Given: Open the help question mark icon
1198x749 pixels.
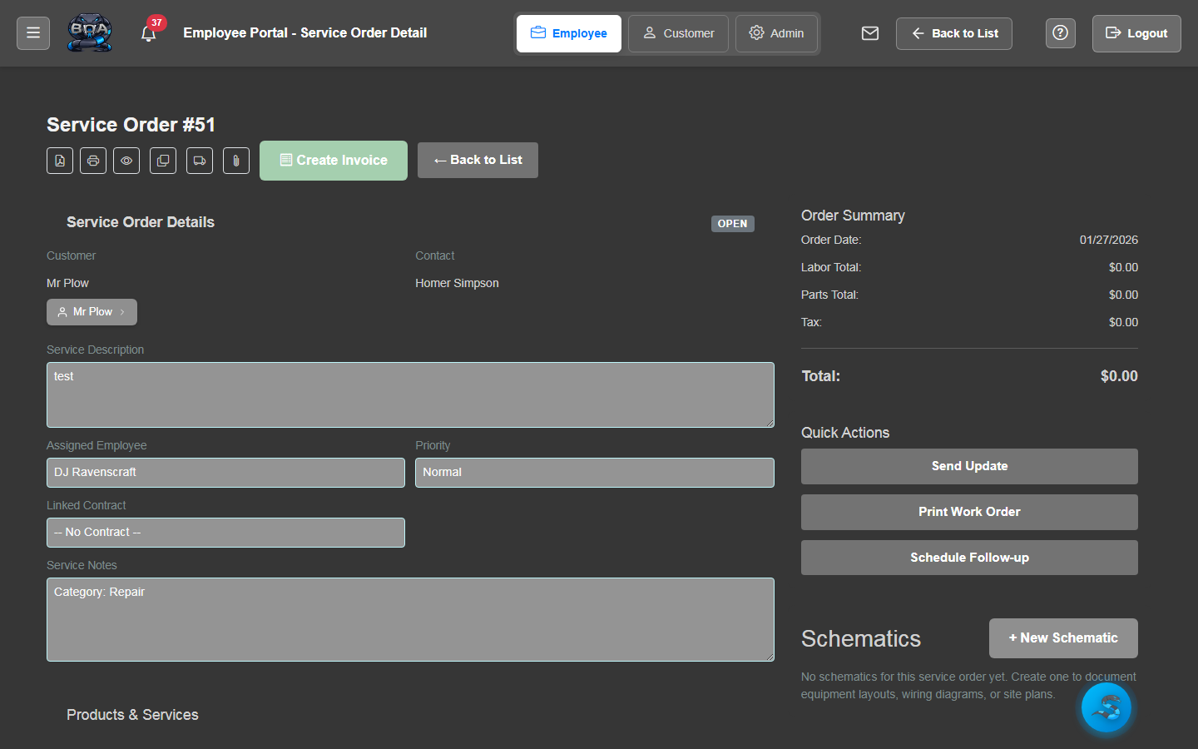Looking at the screenshot, I should coord(1060,33).
